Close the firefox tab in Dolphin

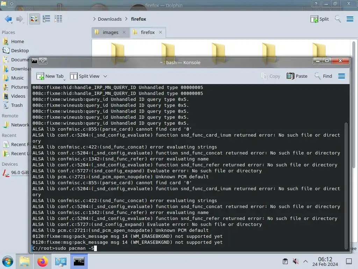coord(160,32)
